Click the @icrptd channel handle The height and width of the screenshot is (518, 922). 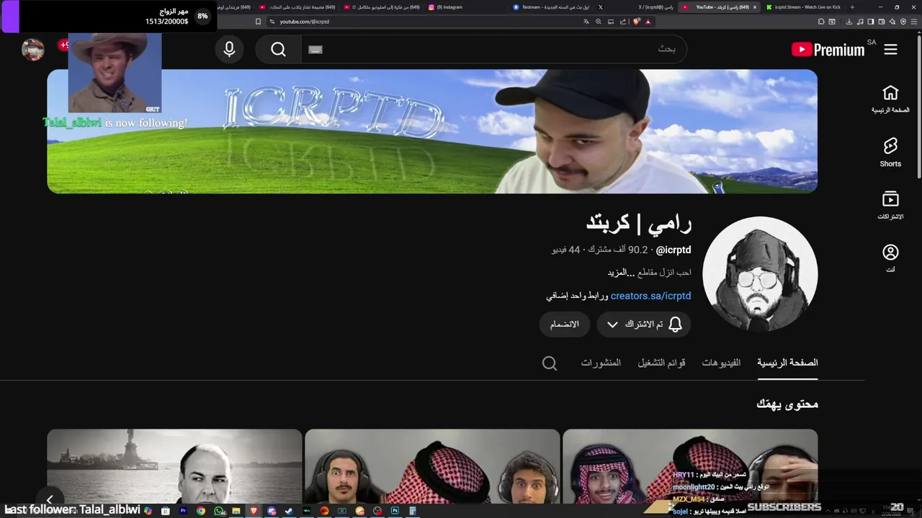pyautogui.click(x=673, y=250)
